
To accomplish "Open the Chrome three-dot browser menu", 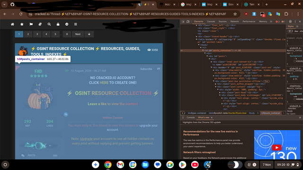I will click(x=298, y=14).
